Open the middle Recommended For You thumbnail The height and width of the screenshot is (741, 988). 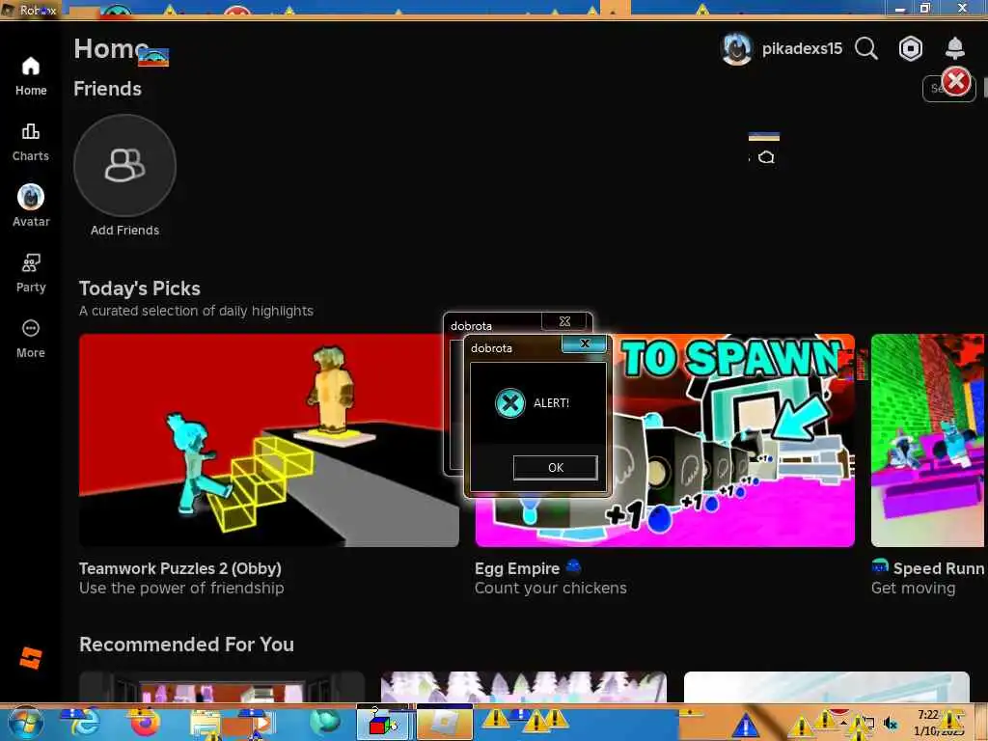[524, 687]
